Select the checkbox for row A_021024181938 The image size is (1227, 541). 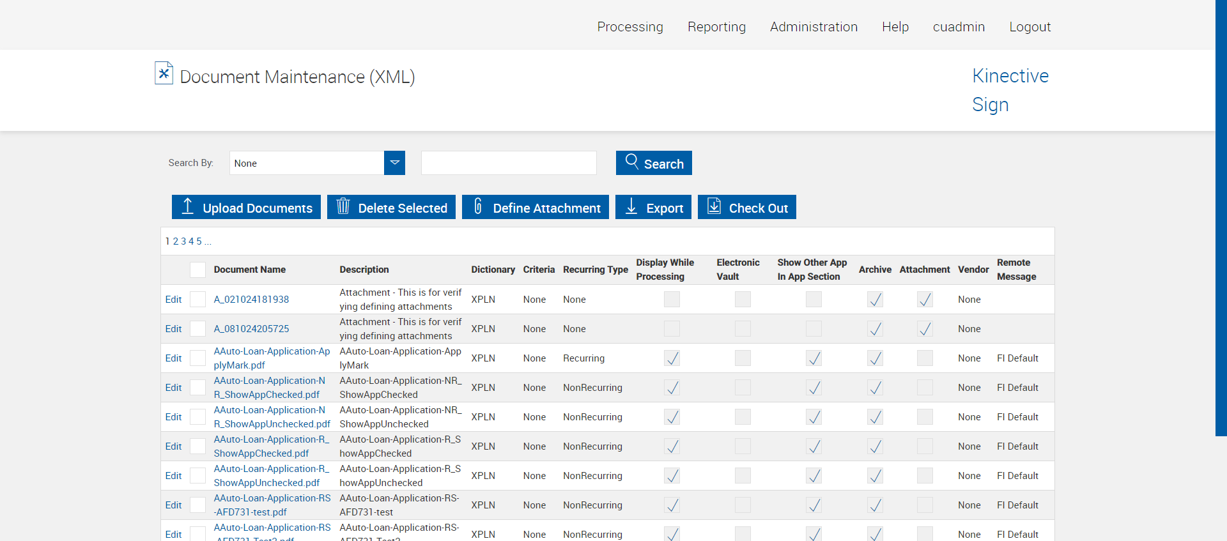(197, 300)
